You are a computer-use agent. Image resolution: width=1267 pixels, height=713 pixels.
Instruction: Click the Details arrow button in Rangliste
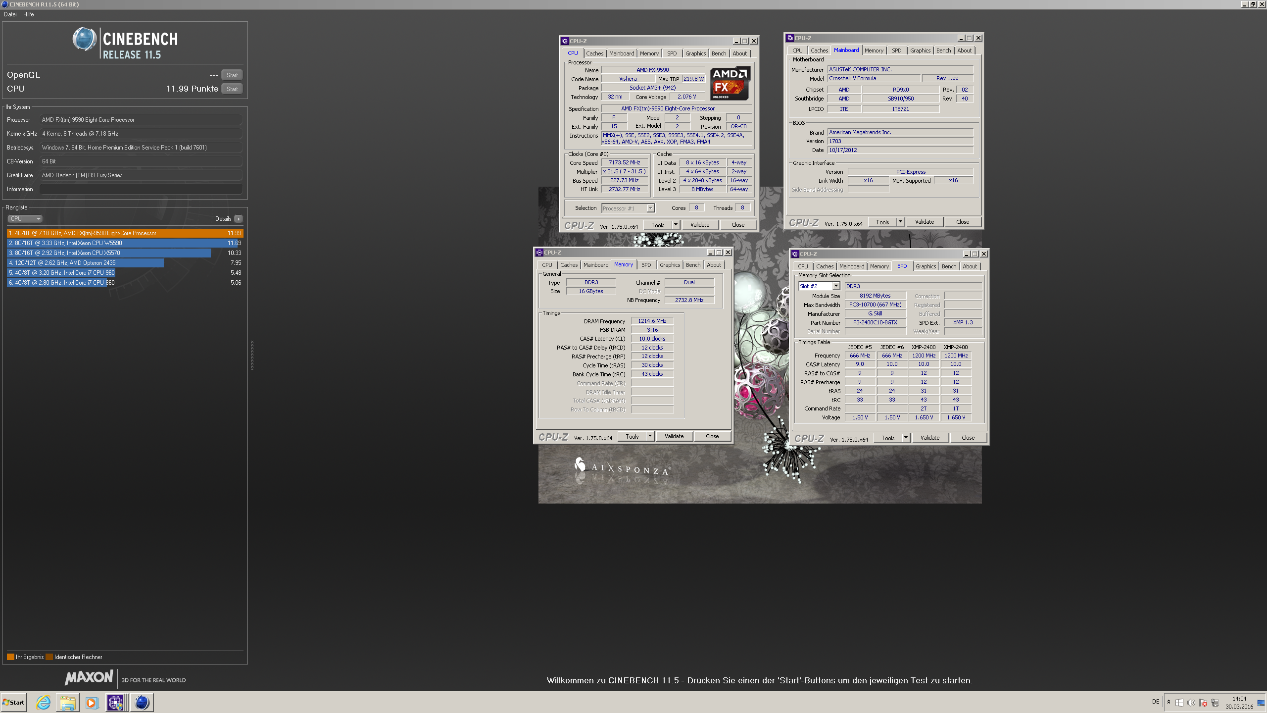click(x=239, y=219)
